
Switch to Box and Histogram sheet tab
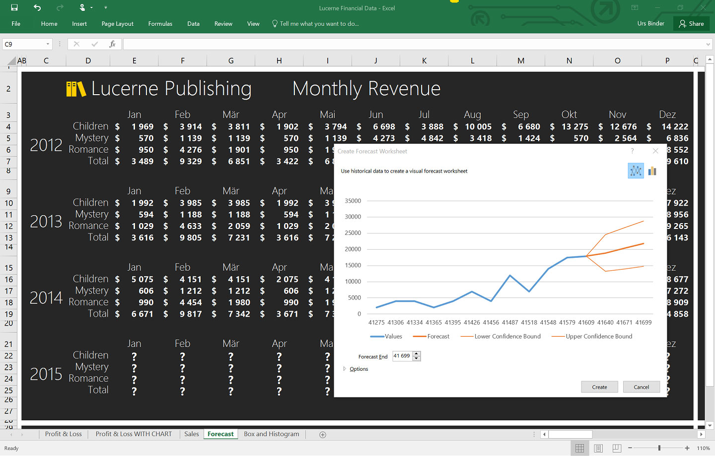272,434
